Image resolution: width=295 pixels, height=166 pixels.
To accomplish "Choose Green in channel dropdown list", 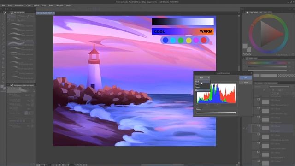I will click(202, 87).
